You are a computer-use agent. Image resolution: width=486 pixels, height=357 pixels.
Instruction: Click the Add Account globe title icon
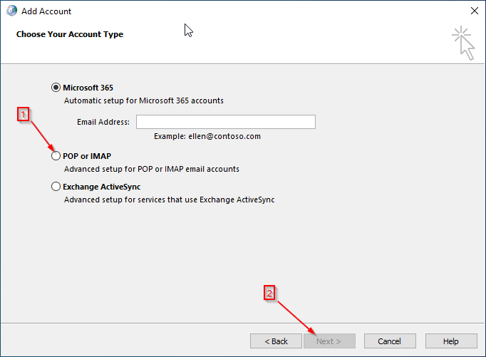pos(11,11)
